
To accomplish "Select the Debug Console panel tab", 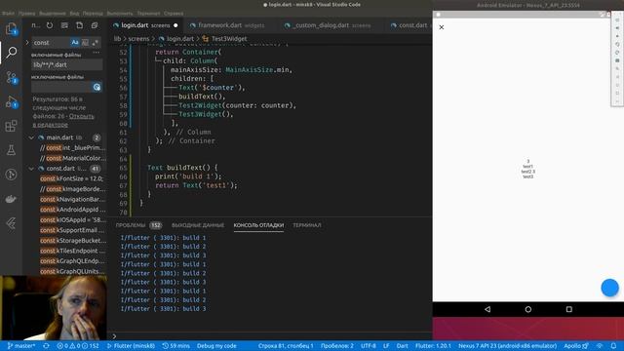I will (x=258, y=225).
